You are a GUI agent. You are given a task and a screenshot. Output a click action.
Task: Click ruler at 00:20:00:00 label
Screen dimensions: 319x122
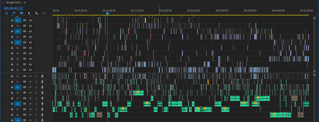166,10
